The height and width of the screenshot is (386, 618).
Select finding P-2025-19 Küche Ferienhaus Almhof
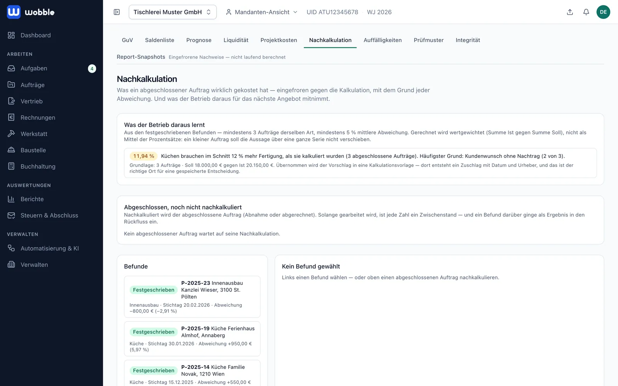click(192, 339)
